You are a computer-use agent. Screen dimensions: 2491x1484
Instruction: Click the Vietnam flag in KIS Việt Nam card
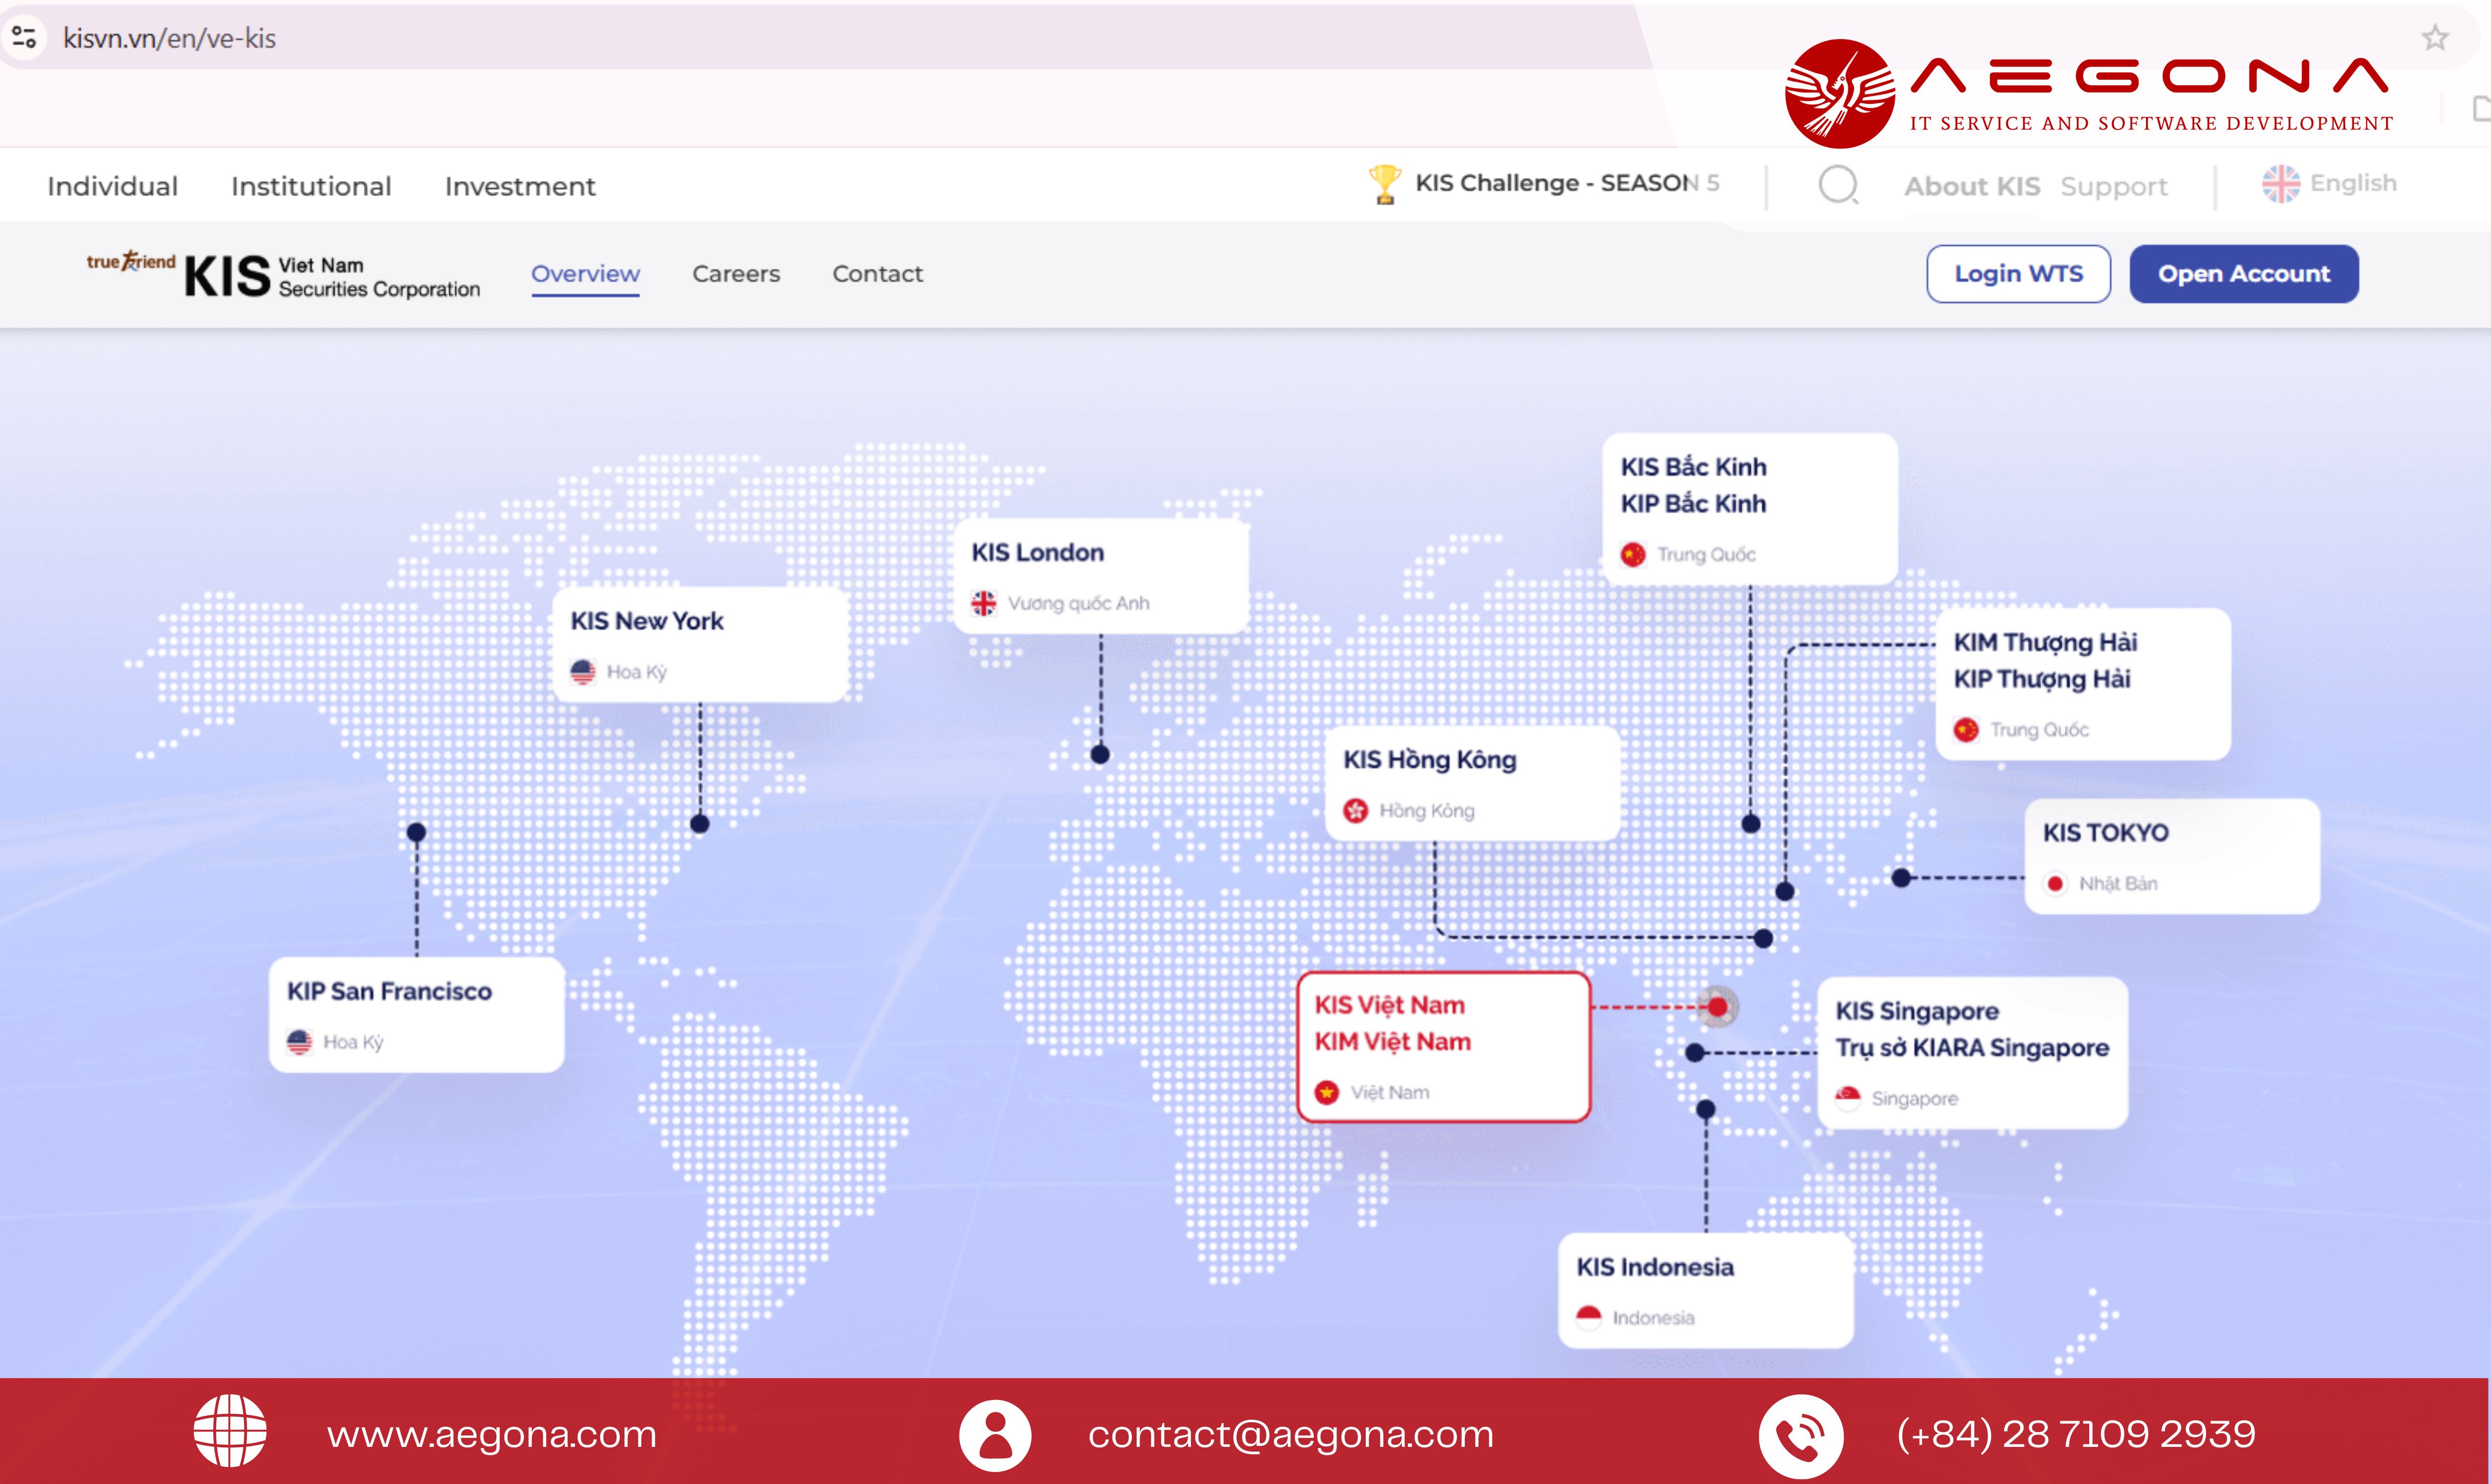(1327, 1093)
